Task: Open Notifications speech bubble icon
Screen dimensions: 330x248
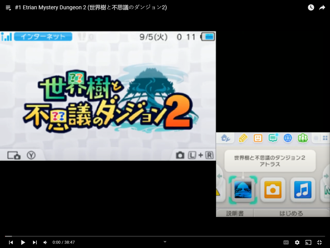Action: [273, 138]
